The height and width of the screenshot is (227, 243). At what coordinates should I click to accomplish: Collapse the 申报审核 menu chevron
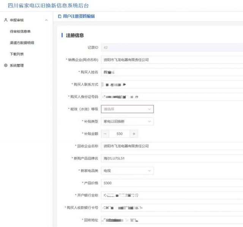[46, 20]
